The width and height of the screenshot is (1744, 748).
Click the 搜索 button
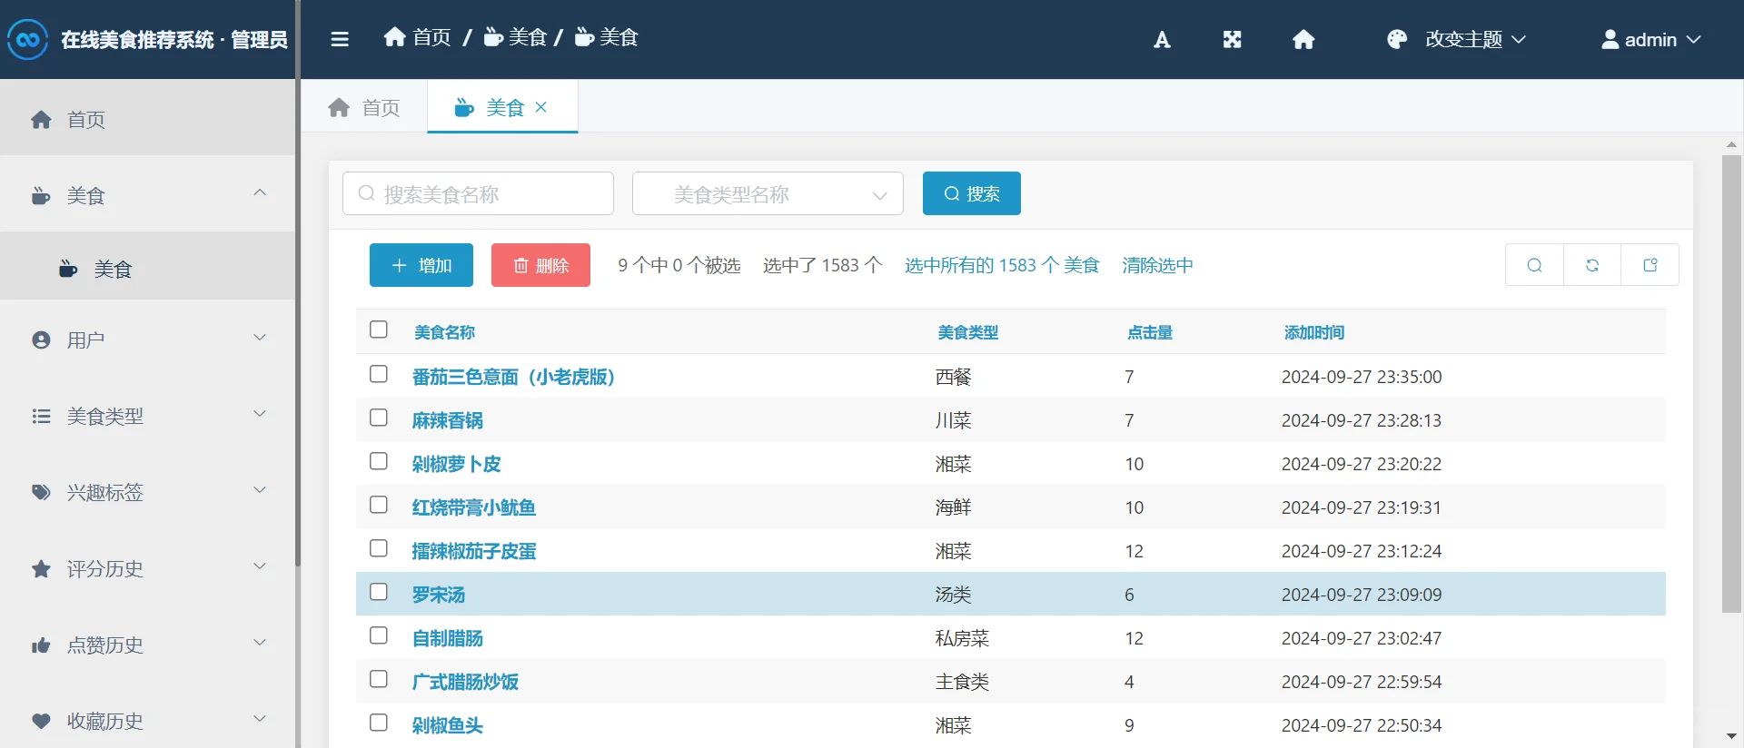[972, 193]
